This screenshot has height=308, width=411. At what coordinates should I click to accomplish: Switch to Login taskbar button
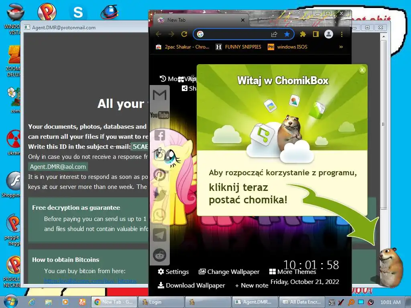click(x=161, y=302)
